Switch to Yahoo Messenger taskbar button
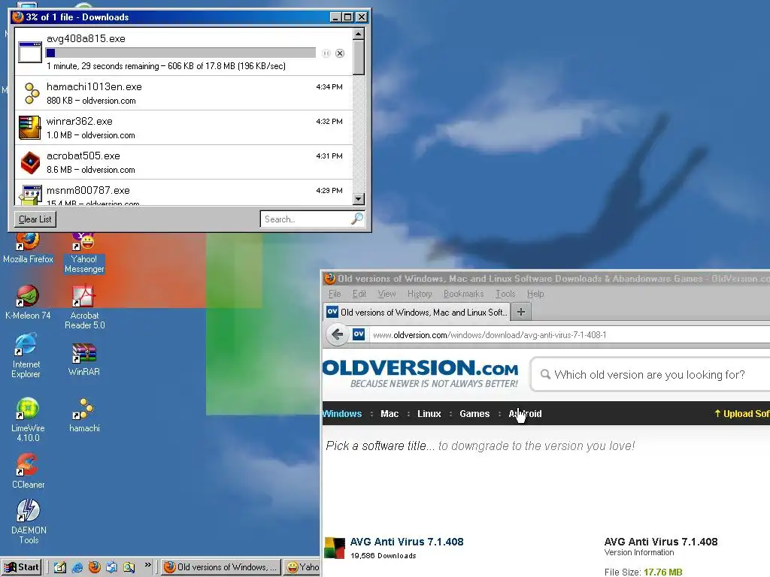770x577 pixels. point(302,567)
